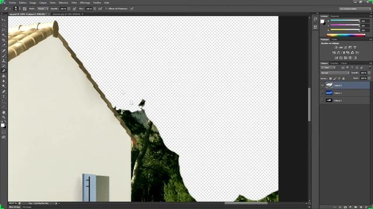Open the collapsed History panel icon
This screenshot has width=373, height=209.
click(315, 19)
